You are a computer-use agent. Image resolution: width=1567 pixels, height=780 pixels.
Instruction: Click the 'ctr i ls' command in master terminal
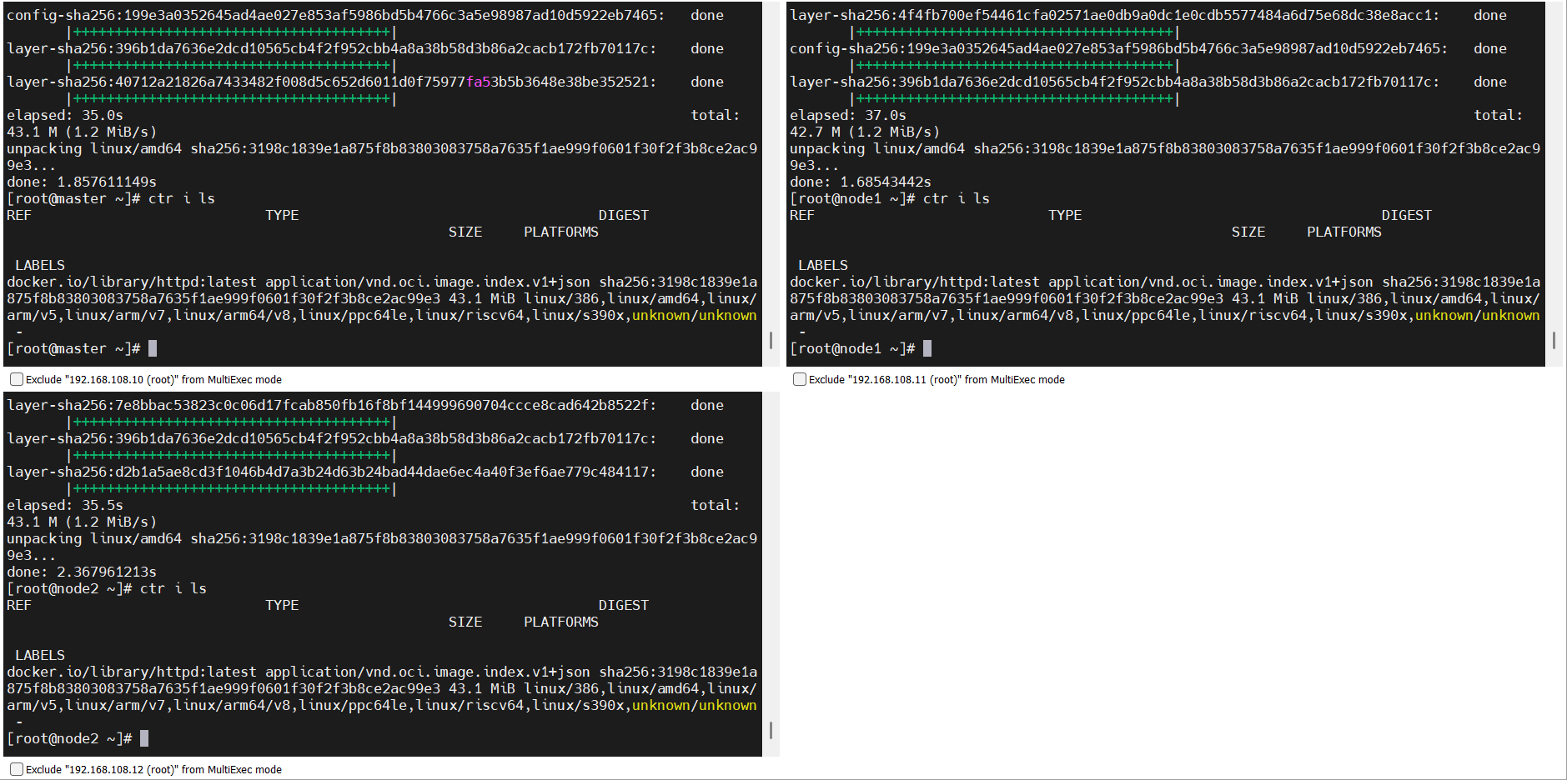pyautogui.click(x=182, y=198)
